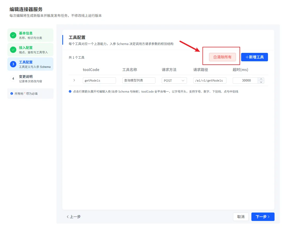Click the 共 1 个工具 count text
Viewport: 284px width, 237px height.
coord(77,58)
